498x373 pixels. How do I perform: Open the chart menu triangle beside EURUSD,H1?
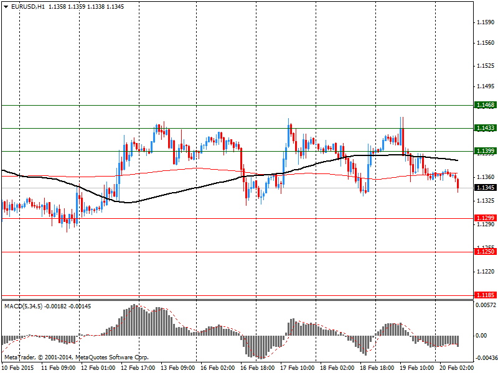(6, 7)
